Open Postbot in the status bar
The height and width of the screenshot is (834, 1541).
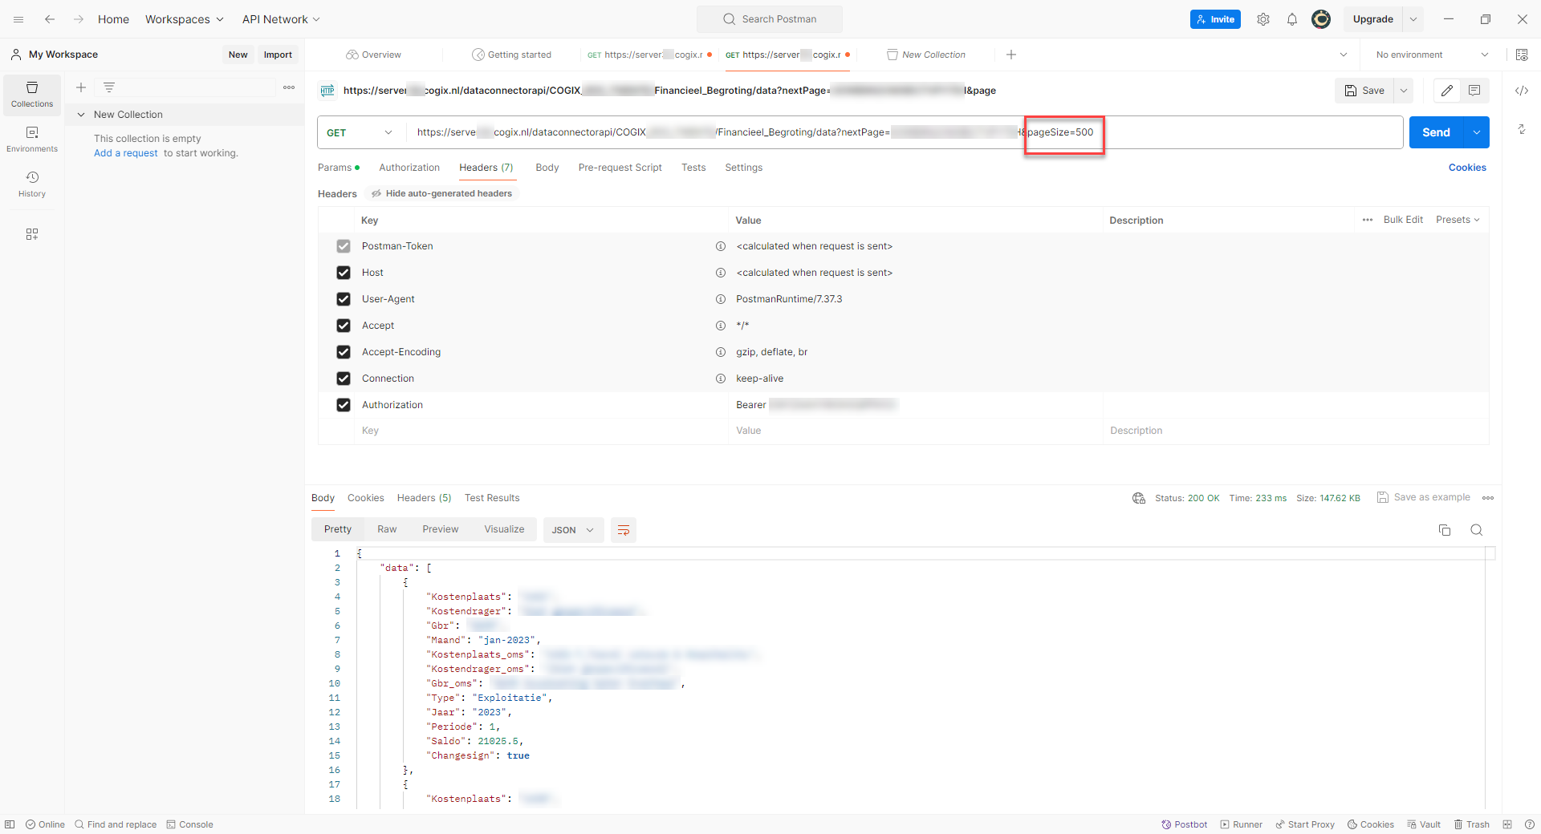click(x=1184, y=824)
